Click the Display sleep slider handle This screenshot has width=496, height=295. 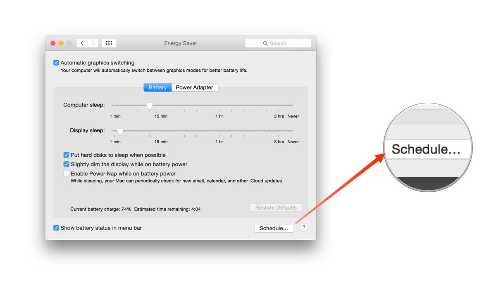coord(120,132)
